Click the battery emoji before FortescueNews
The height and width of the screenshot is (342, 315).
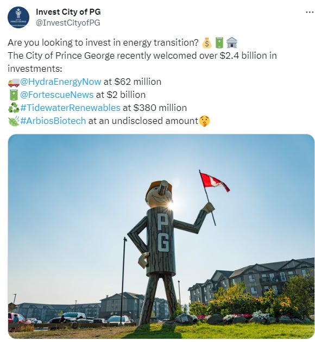coord(14,95)
